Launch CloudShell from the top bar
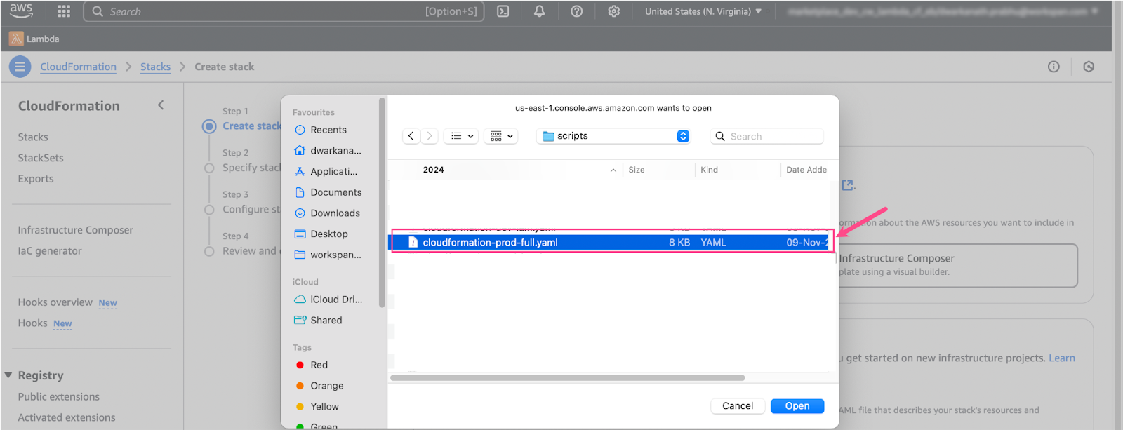The height and width of the screenshot is (430, 1123). pyautogui.click(x=503, y=11)
